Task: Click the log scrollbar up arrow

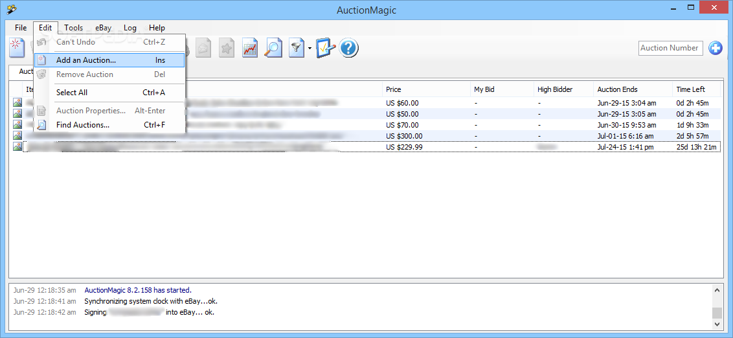Action: point(717,290)
